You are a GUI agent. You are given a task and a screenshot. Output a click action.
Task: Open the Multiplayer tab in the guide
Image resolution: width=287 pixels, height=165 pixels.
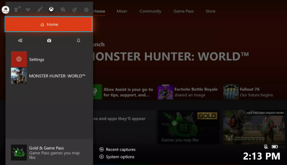(28, 10)
